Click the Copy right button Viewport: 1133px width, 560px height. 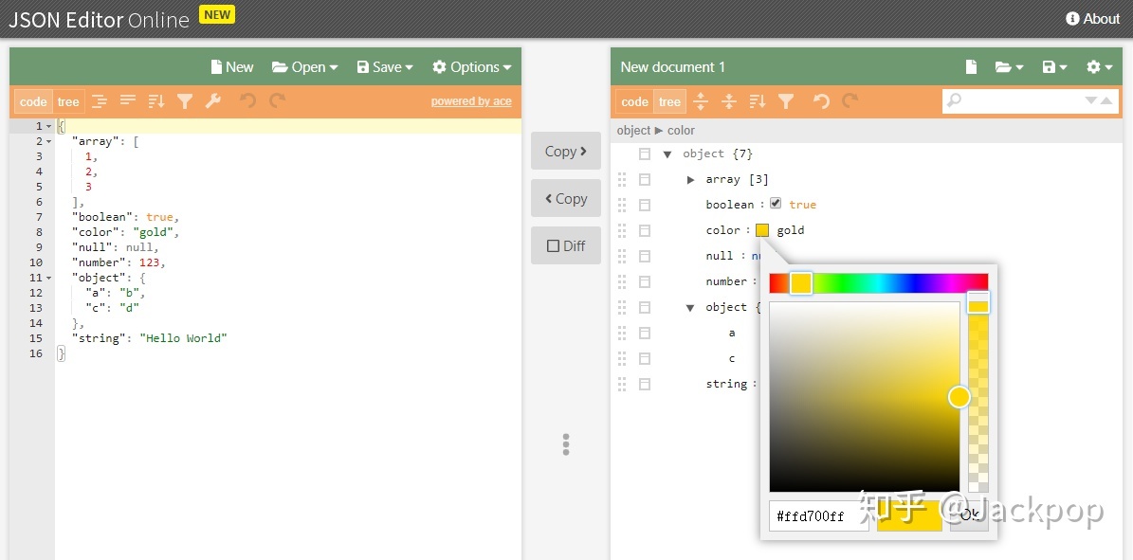(x=566, y=152)
